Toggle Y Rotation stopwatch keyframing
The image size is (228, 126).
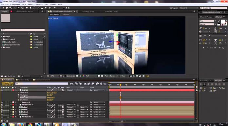[18, 98]
